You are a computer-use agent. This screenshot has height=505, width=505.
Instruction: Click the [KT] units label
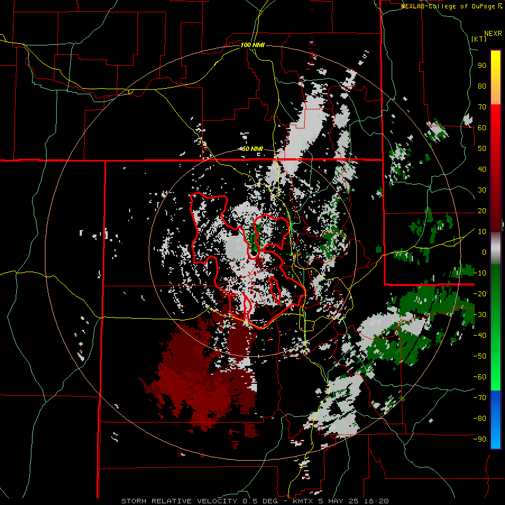click(479, 39)
